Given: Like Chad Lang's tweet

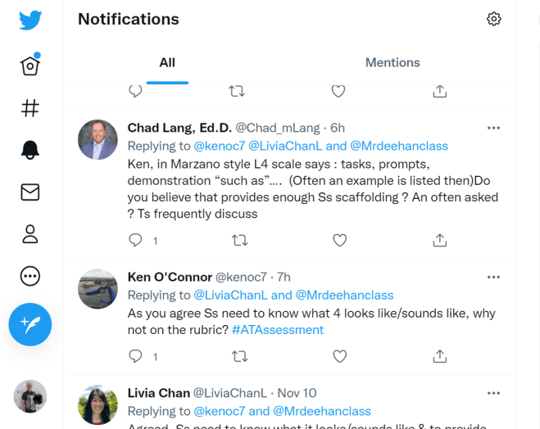Looking at the screenshot, I should pos(339,240).
